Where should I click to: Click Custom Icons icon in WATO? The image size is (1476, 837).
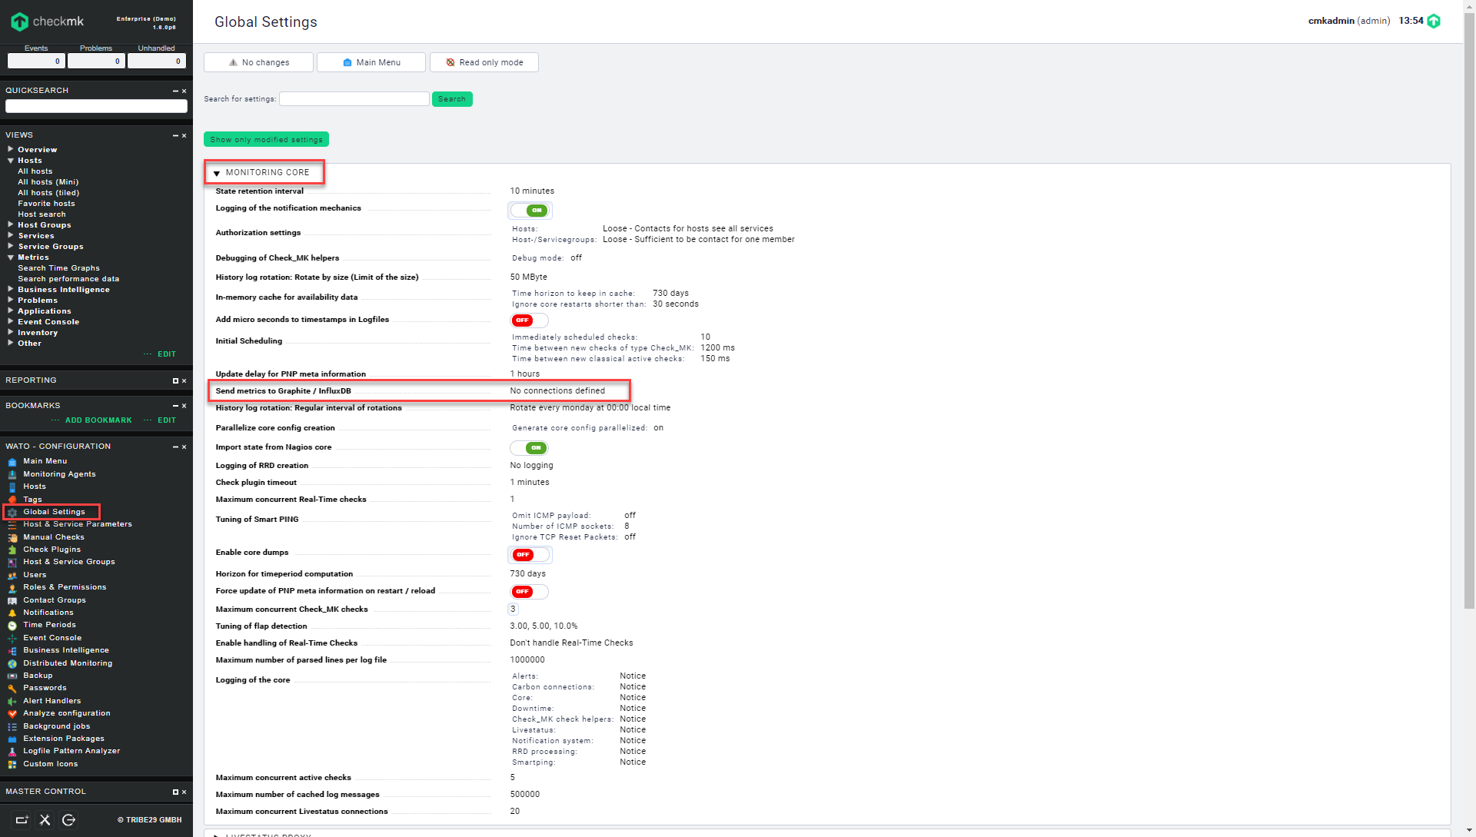tap(12, 764)
